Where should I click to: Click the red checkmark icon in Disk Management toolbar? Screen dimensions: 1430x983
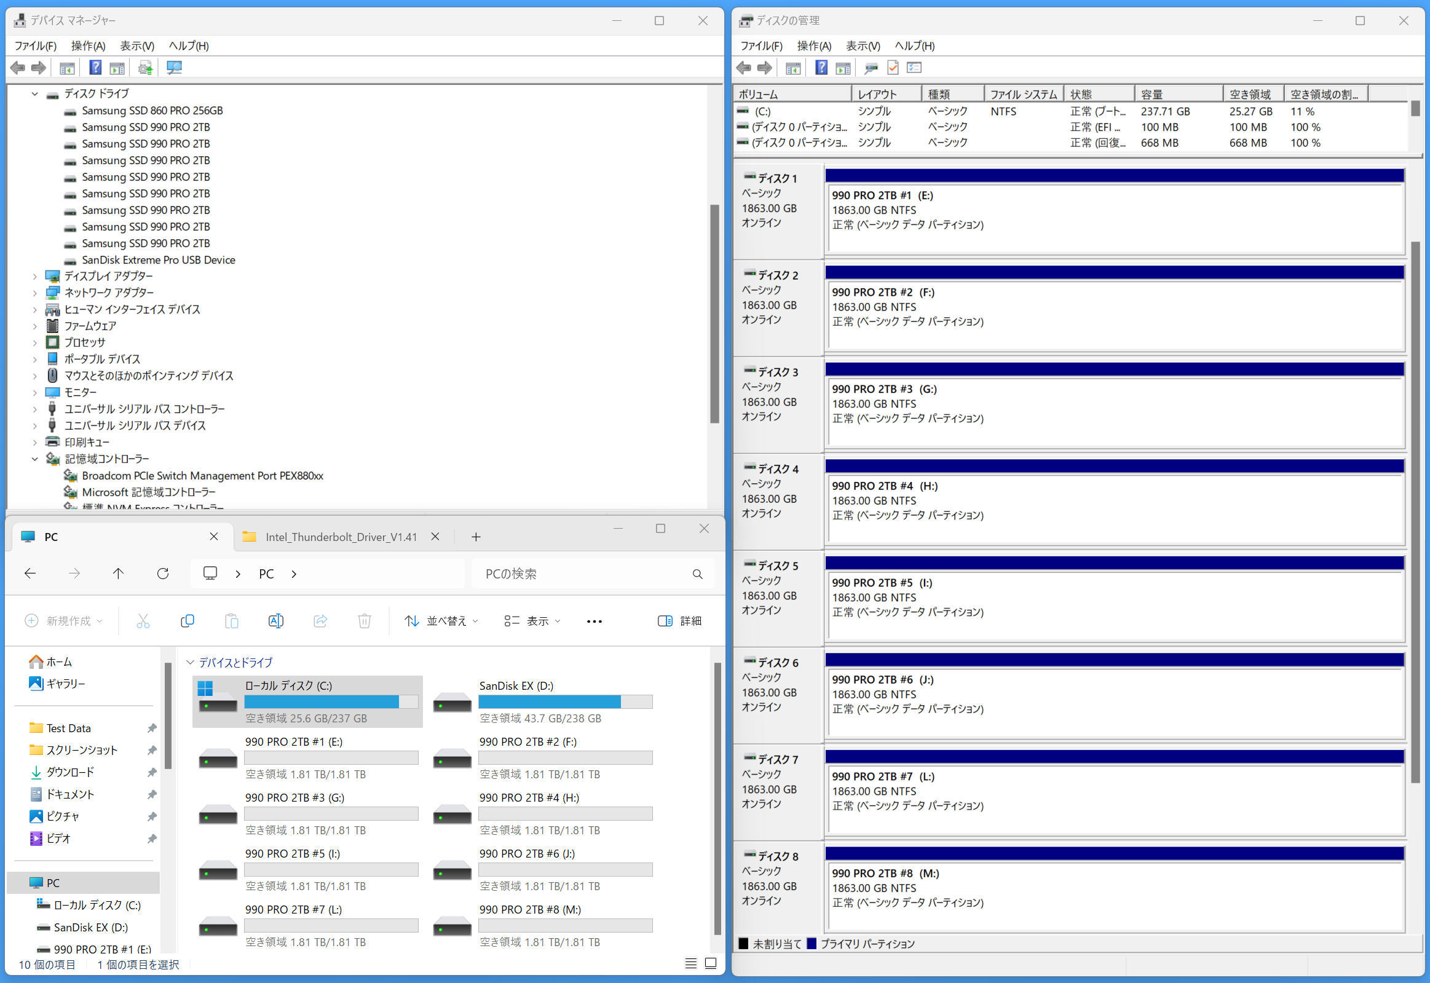(893, 68)
